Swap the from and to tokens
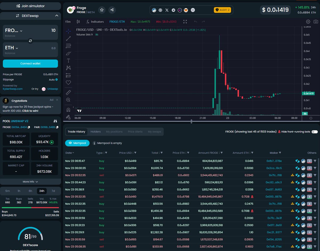The image size is (320, 251). click(x=30, y=41)
